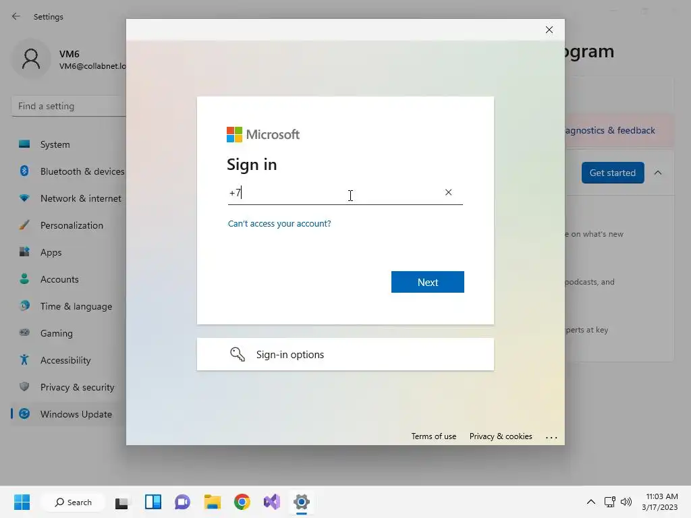691x518 pixels.
Task: Open Privacy & cookies link
Action: (501, 436)
